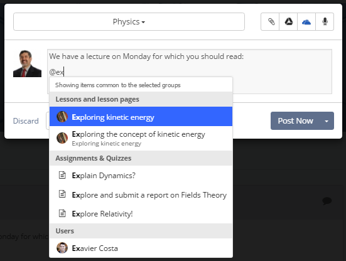Image resolution: width=346 pixels, height=261 pixels.
Task: Click the paperclip attach file icon
Action: 270,21
